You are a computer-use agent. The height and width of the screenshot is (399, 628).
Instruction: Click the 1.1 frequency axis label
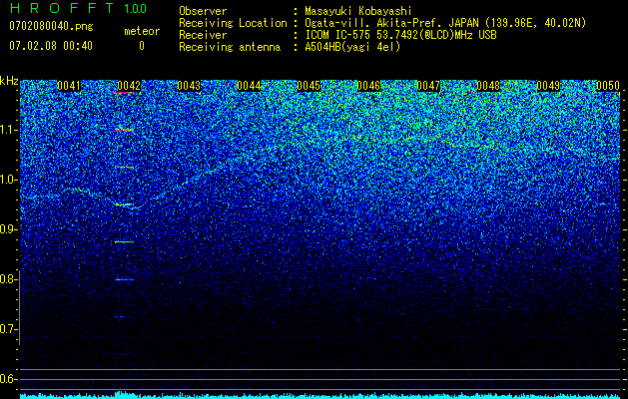pyautogui.click(x=9, y=130)
